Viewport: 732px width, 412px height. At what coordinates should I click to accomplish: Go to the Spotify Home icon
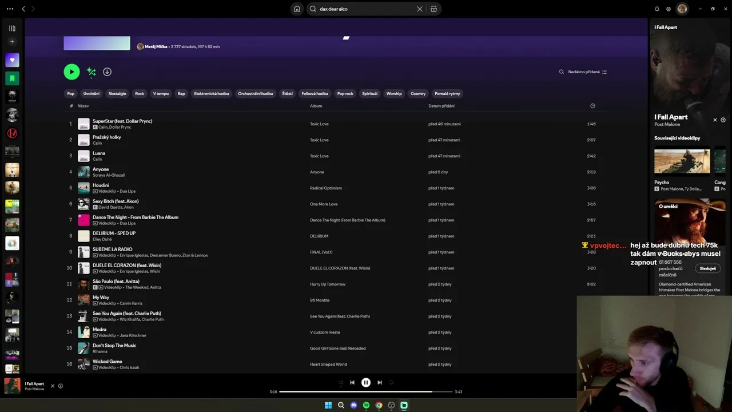point(297,9)
